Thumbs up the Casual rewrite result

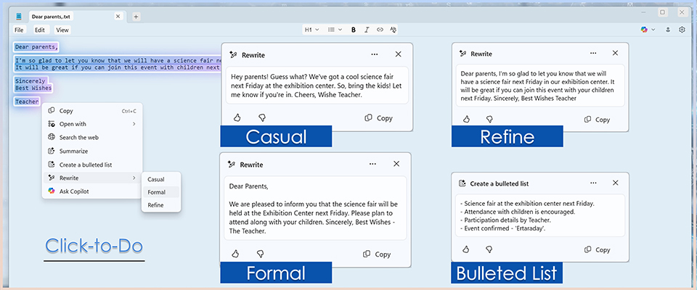[237, 117]
